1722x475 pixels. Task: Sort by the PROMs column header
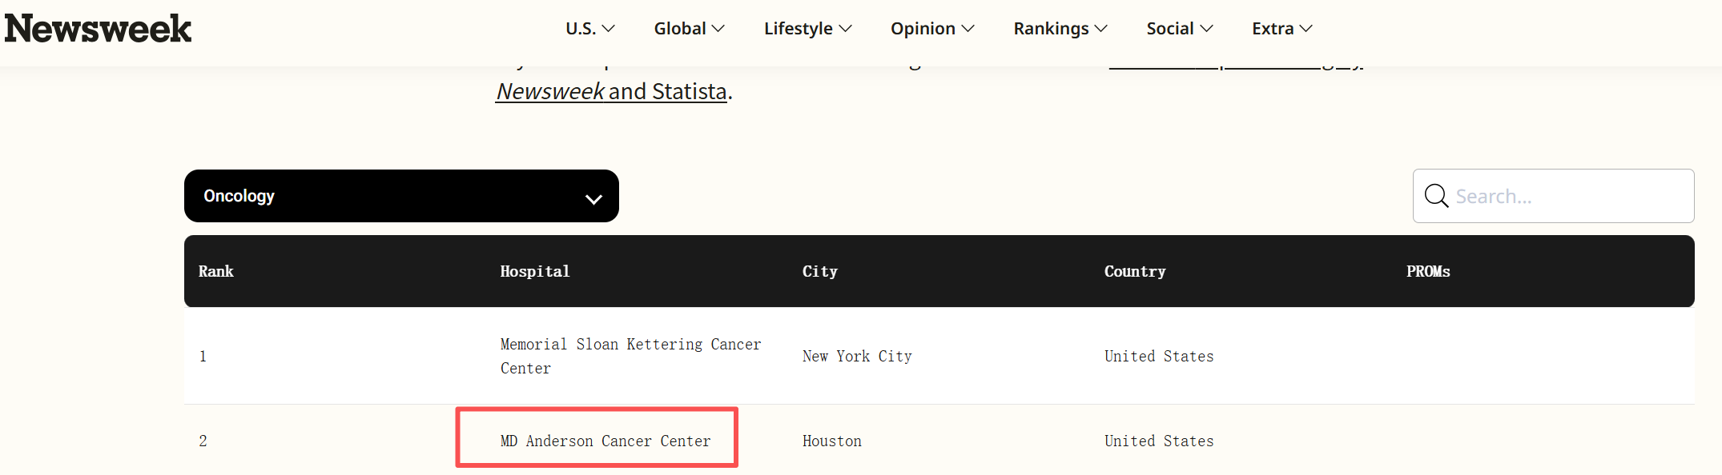pyautogui.click(x=1428, y=271)
